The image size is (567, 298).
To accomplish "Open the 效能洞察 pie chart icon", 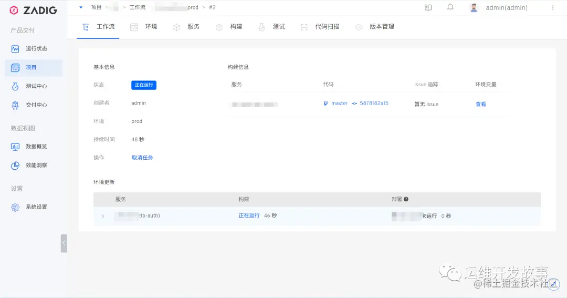I will click(15, 166).
